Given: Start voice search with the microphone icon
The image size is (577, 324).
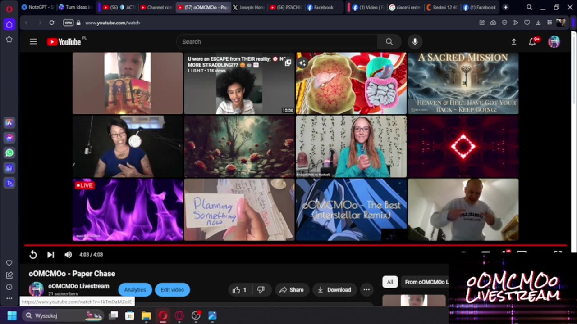Looking at the screenshot, I should coord(415,42).
